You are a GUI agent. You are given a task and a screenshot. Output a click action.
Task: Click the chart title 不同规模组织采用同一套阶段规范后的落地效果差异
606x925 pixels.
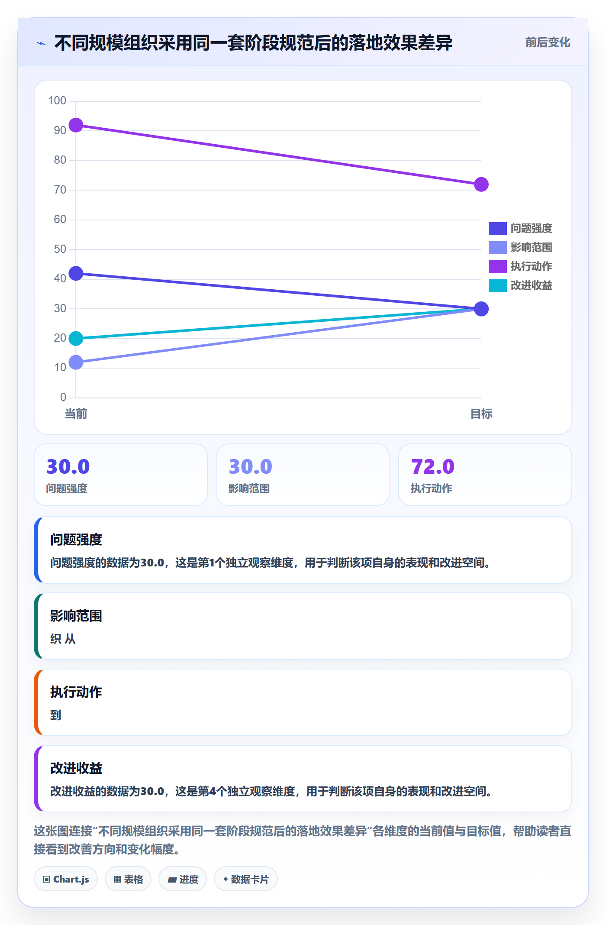pos(253,43)
